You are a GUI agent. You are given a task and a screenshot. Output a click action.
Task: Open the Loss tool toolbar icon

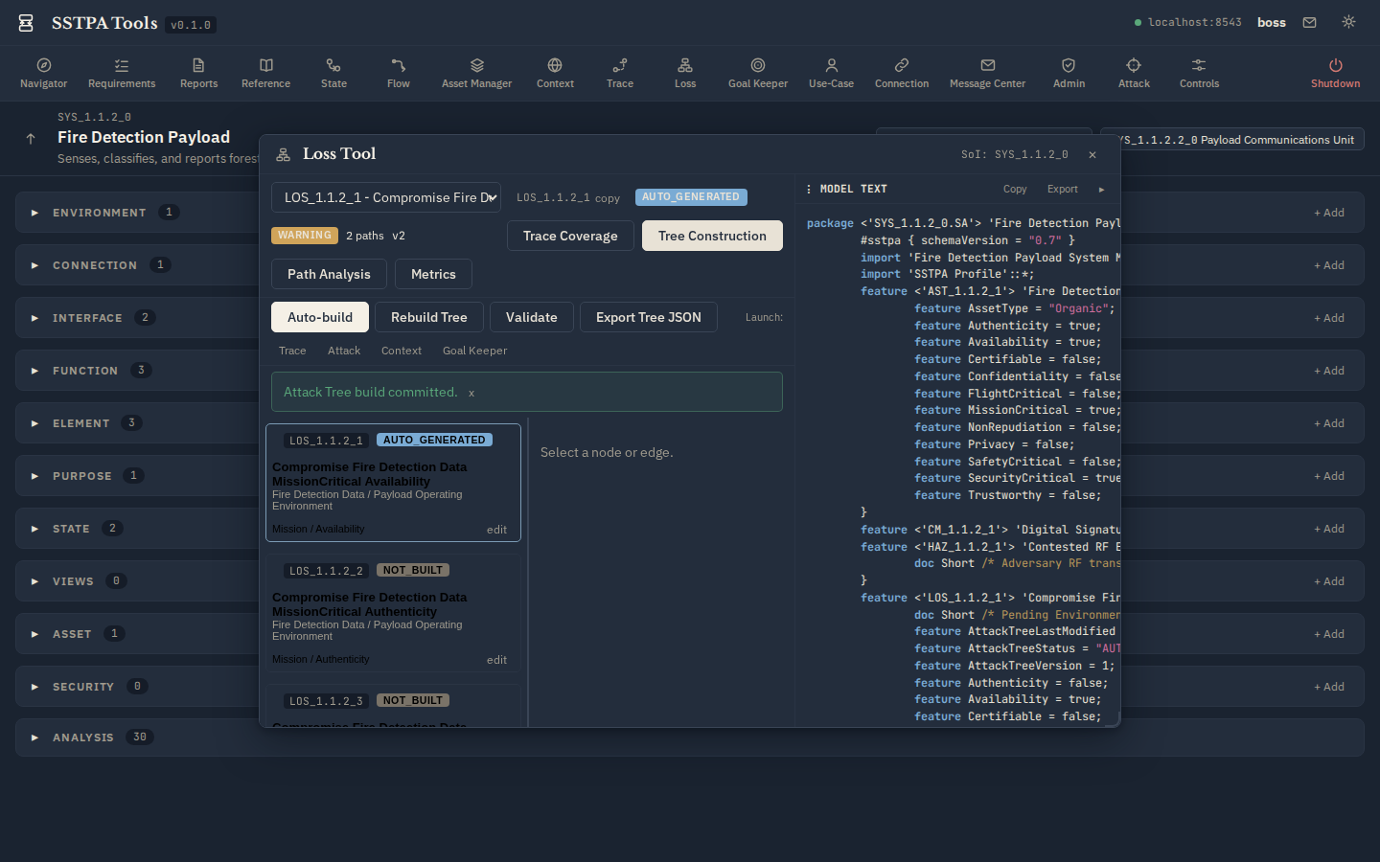pos(685,73)
